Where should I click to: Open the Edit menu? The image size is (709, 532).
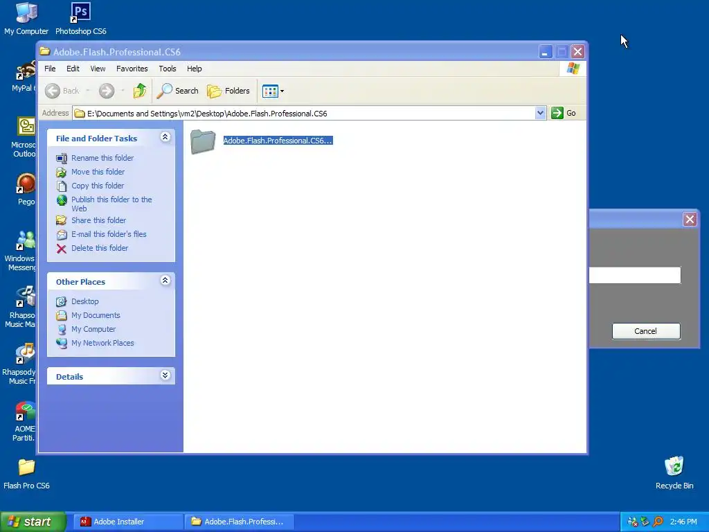[x=73, y=69]
